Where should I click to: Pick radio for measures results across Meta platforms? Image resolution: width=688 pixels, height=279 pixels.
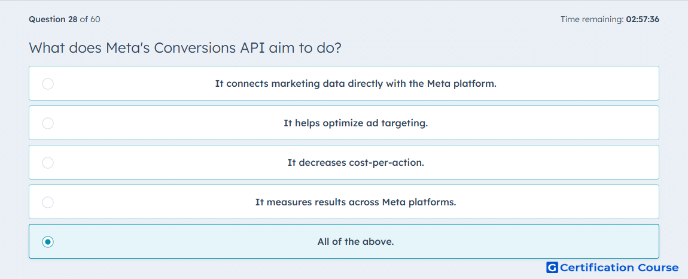point(48,202)
